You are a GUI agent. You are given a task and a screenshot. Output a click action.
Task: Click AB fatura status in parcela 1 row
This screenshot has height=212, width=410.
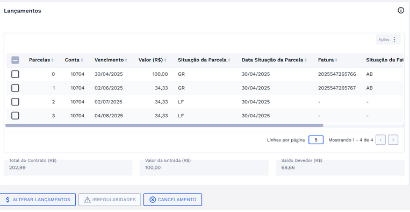point(369,88)
